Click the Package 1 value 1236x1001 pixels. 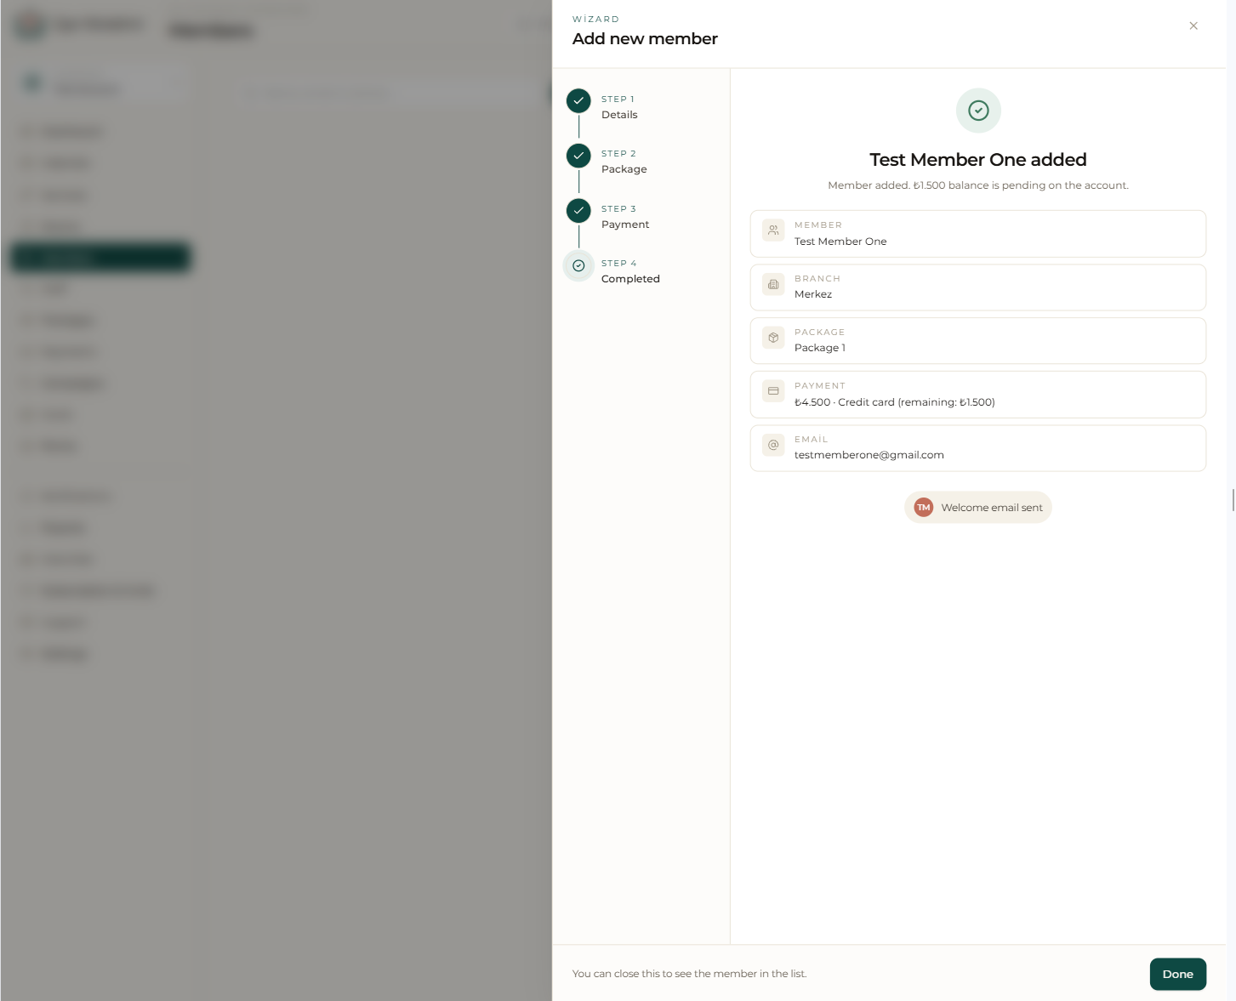[820, 348]
